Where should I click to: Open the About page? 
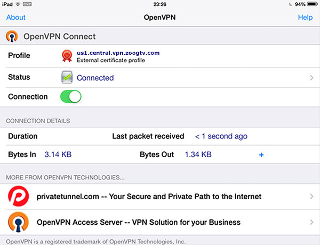[x=16, y=18]
